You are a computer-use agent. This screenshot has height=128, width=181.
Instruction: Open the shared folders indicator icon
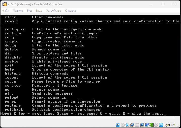(x=137, y=125)
